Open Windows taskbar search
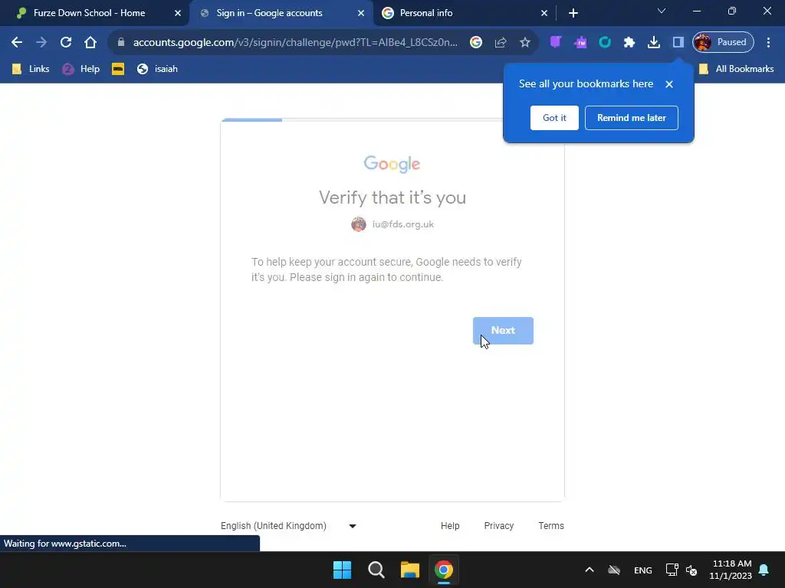Screen dimensions: 785x588 click(x=376, y=570)
